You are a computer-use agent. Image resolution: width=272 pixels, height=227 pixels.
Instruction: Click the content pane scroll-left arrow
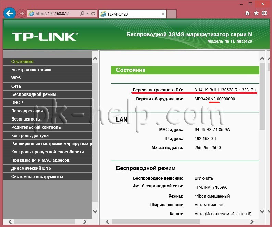click(x=107, y=222)
